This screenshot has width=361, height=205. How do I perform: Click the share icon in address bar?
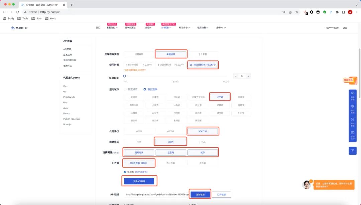coord(290,12)
